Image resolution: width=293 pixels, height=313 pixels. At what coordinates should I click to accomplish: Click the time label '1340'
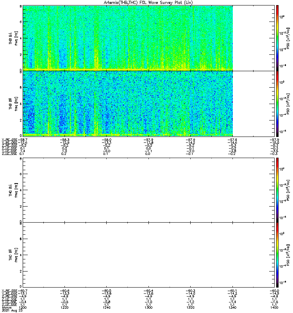click(232, 308)
